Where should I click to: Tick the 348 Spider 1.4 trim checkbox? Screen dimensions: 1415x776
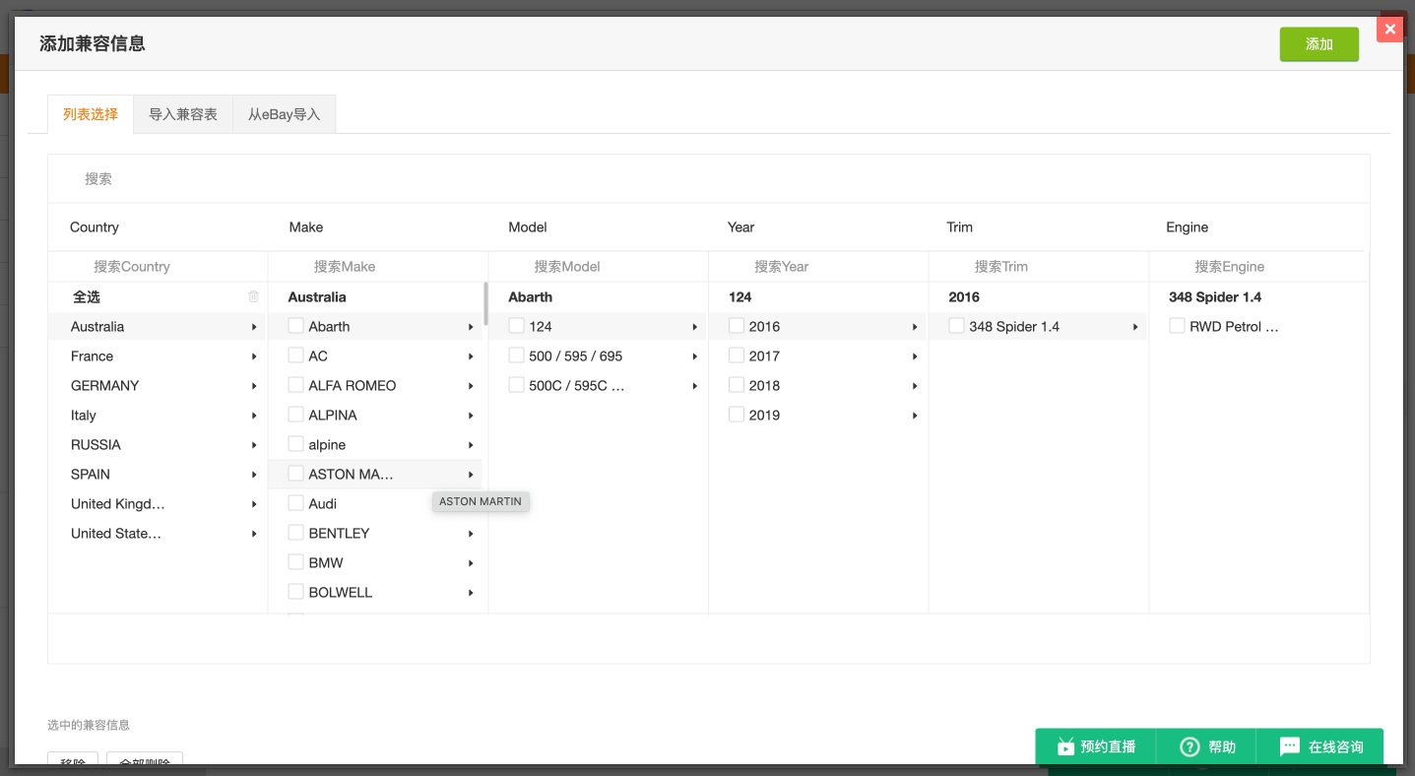click(x=956, y=326)
